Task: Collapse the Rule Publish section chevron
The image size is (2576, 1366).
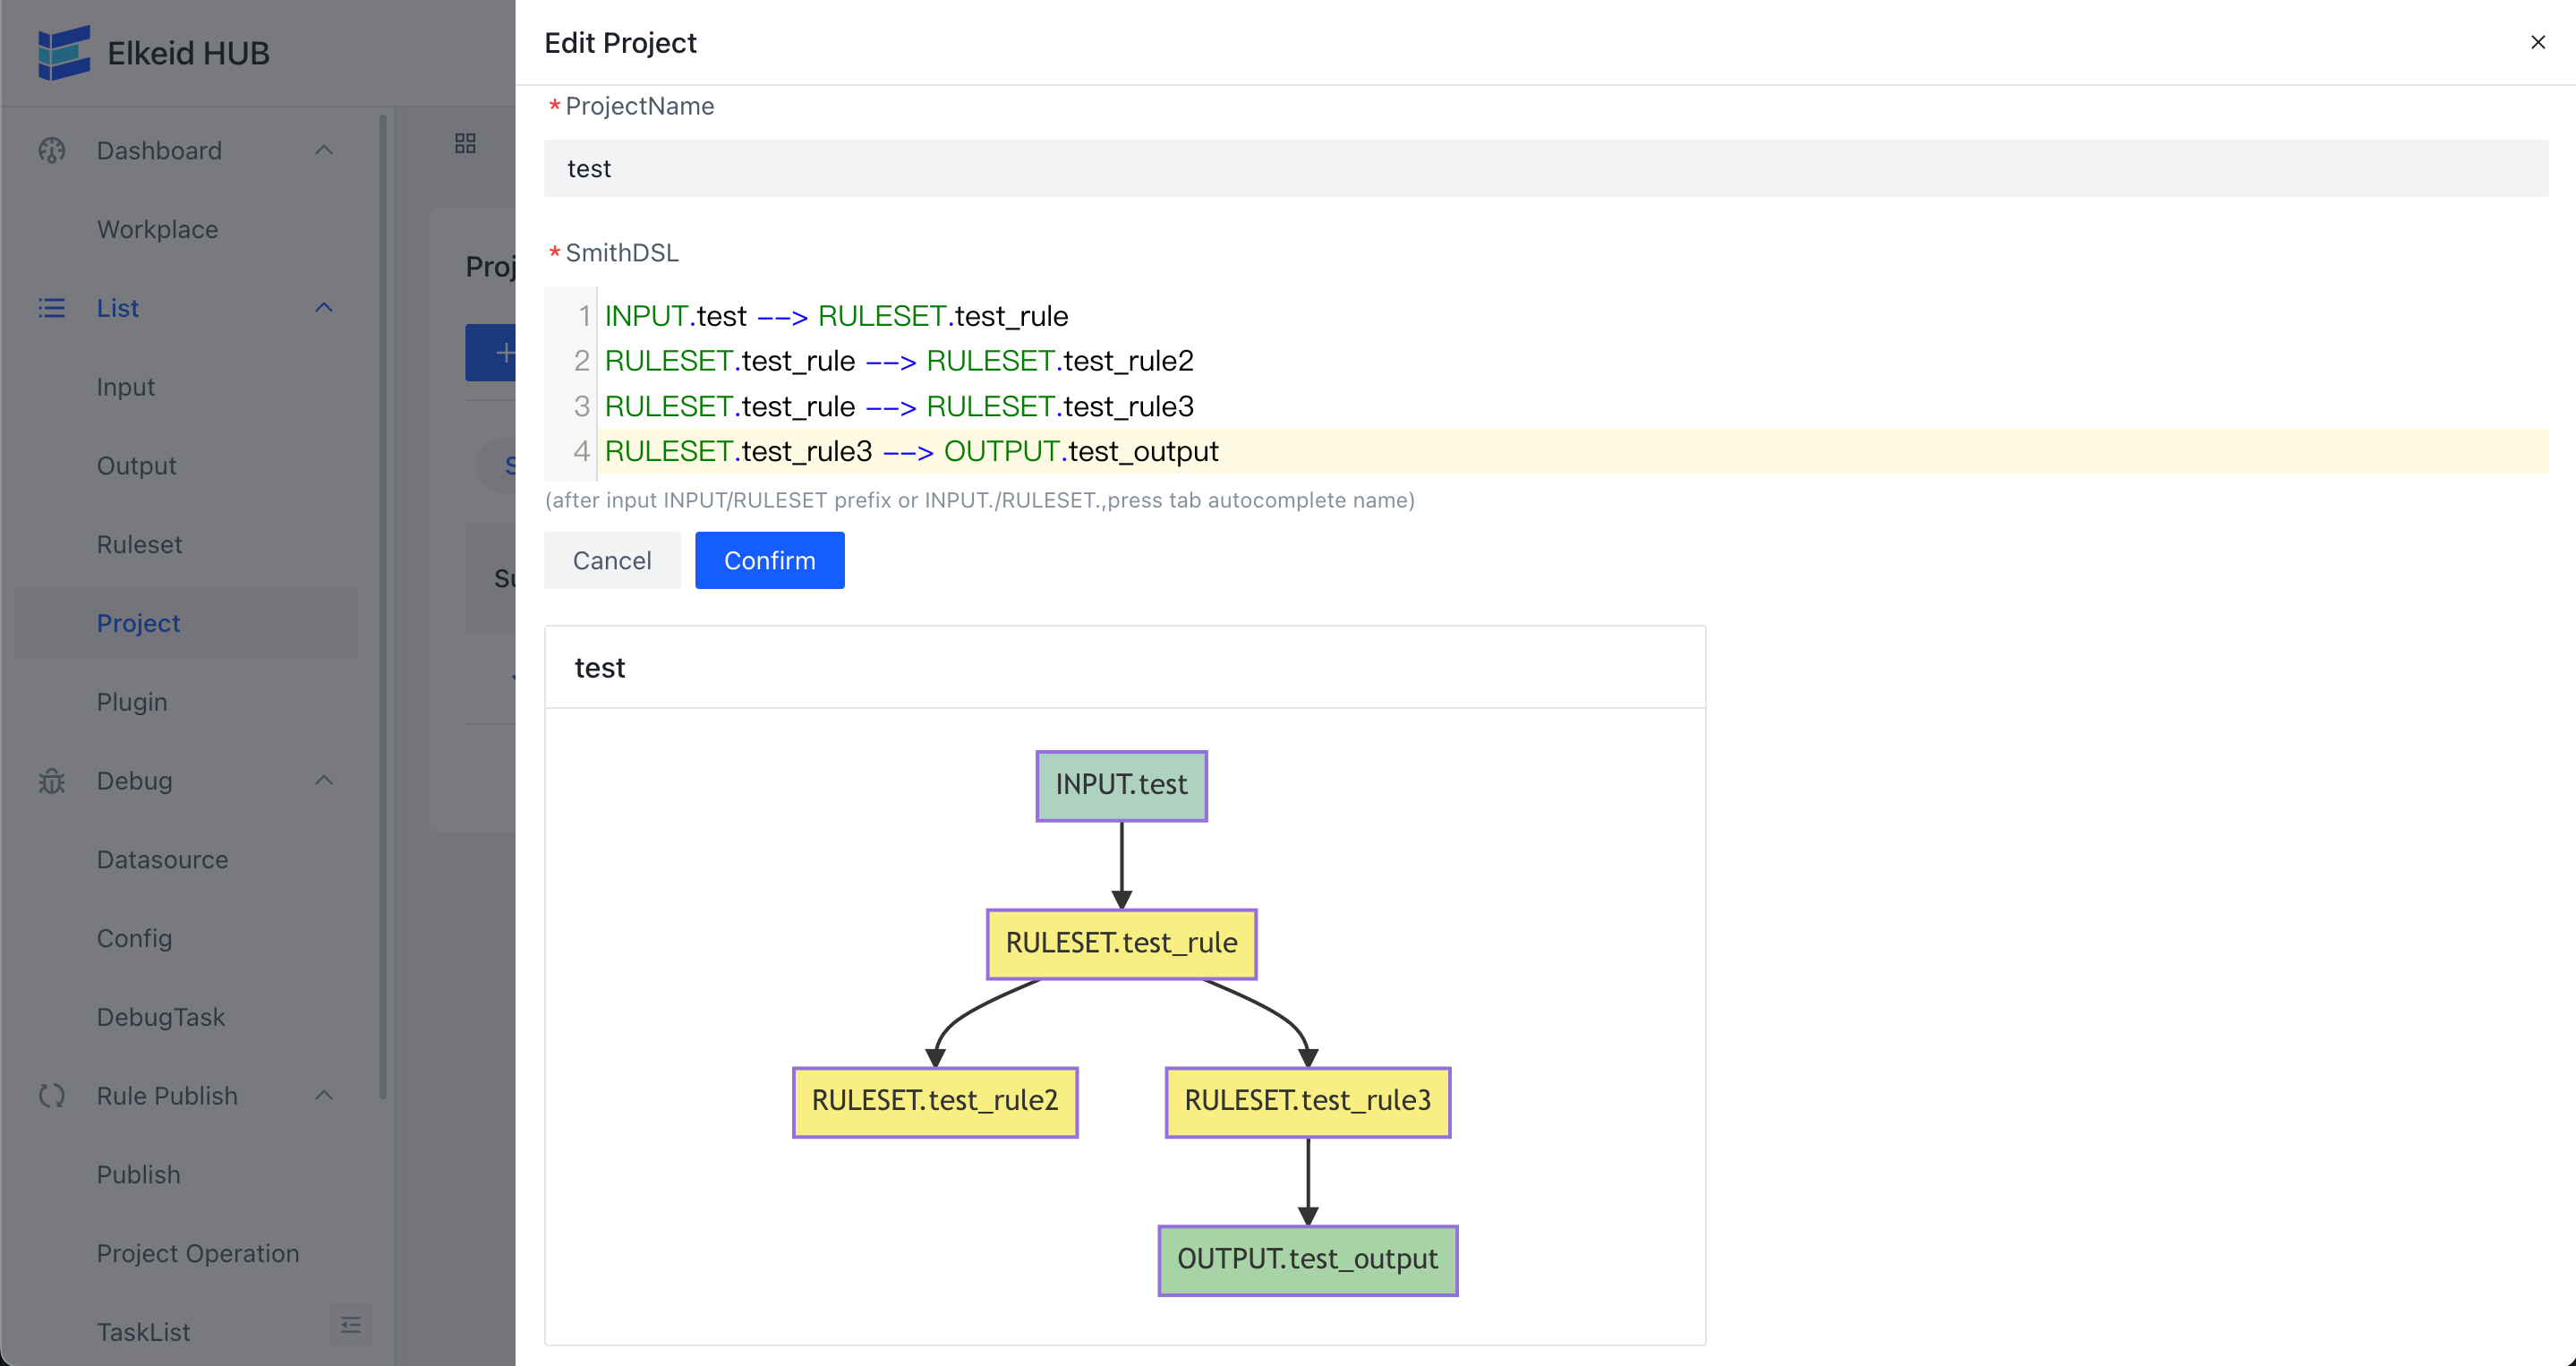Action: 323,1096
